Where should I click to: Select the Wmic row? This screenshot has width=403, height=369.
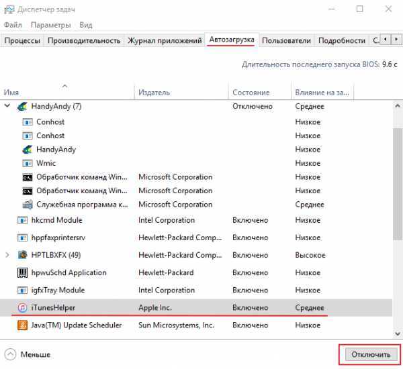tap(196, 163)
